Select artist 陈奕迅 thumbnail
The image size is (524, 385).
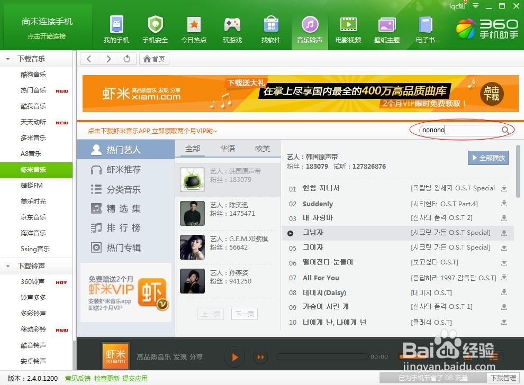(x=192, y=213)
